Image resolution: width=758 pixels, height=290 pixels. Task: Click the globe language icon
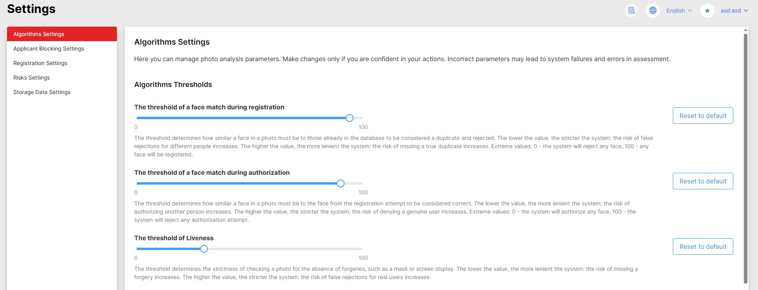click(x=653, y=11)
